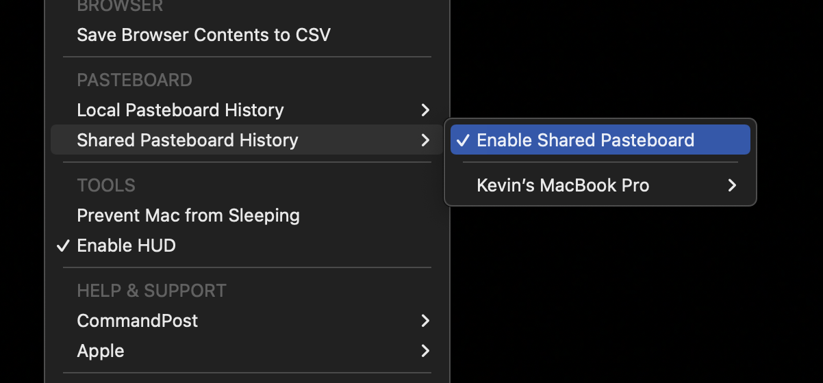Click the PASTEBOARD section header
The height and width of the screenshot is (383, 823).
[x=134, y=80]
